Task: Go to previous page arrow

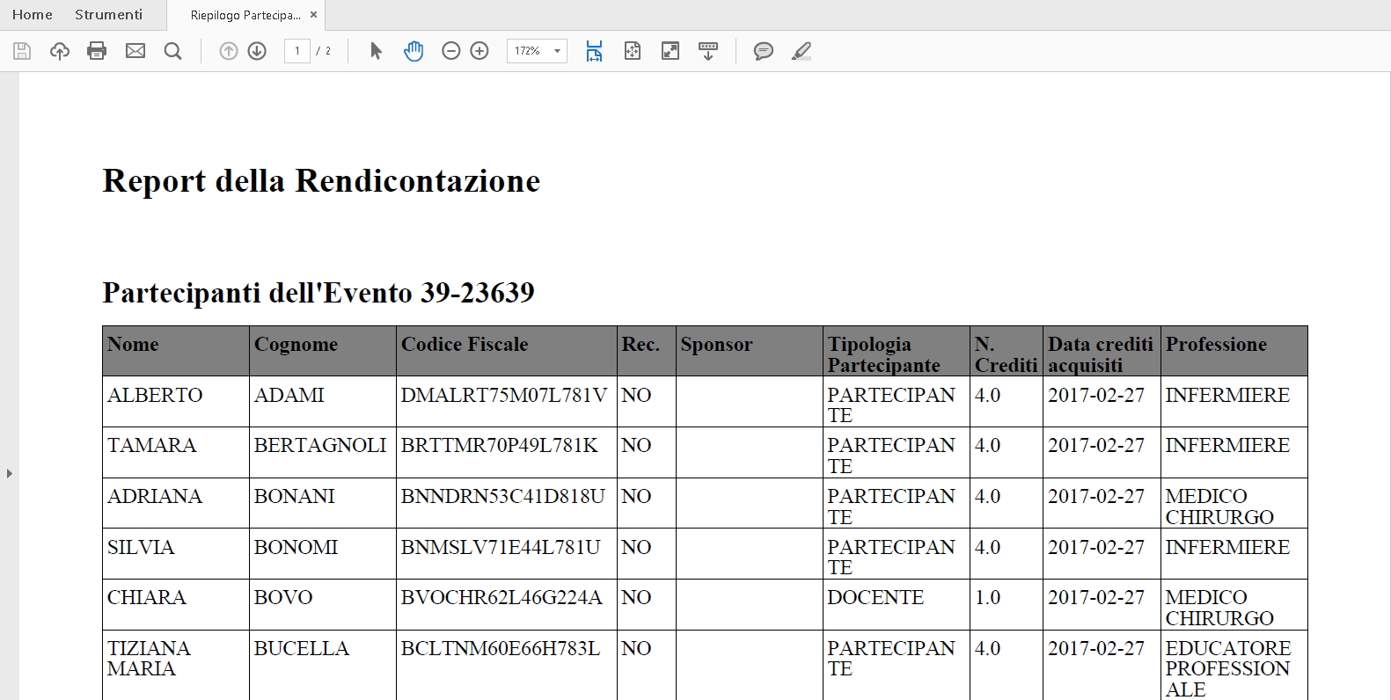Action: [229, 51]
